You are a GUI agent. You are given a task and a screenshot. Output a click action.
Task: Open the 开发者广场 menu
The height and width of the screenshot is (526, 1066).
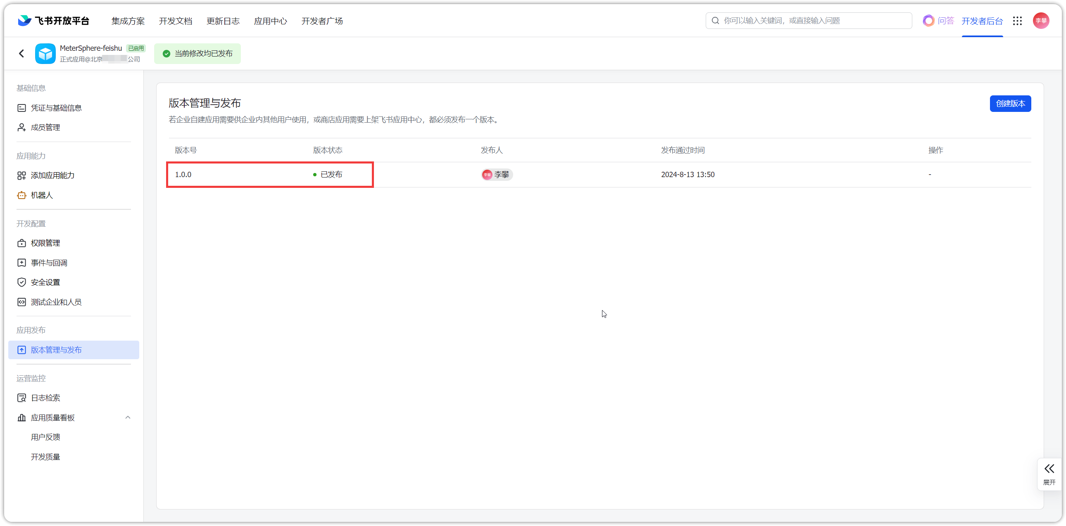[x=322, y=21]
